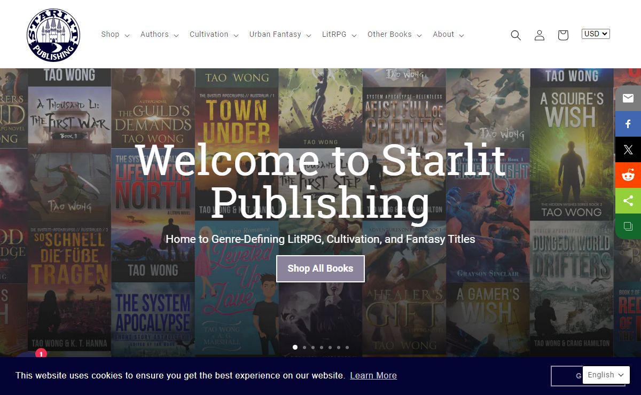Click the copy link sidebar icon

[628, 226]
